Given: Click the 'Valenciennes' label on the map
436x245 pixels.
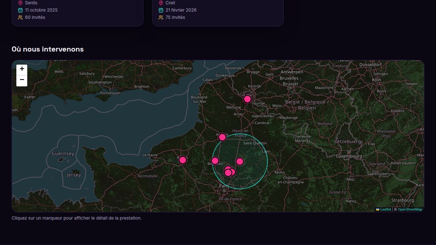Looking at the screenshot, I should coord(263,116).
